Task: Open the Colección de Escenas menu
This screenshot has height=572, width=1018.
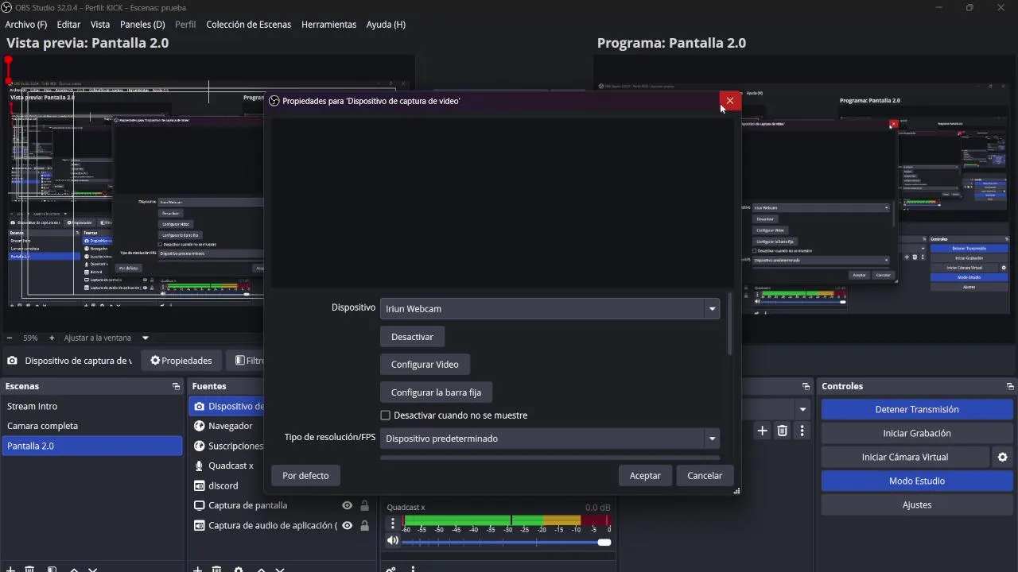Action: pos(249,25)
